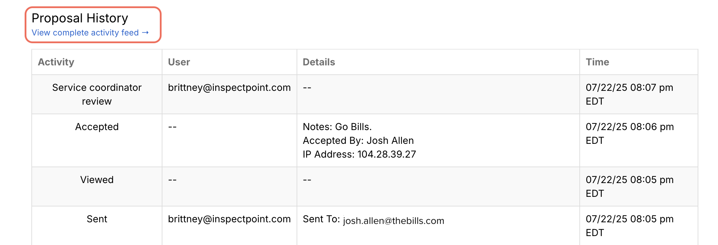Image resolution: width=718 pixels, height=245 pixels.
Task: Click the 08:07 pm EDT timestamp
Action: (x=629, y=94)
